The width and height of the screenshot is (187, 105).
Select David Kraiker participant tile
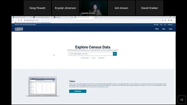[x=150, y=8]
